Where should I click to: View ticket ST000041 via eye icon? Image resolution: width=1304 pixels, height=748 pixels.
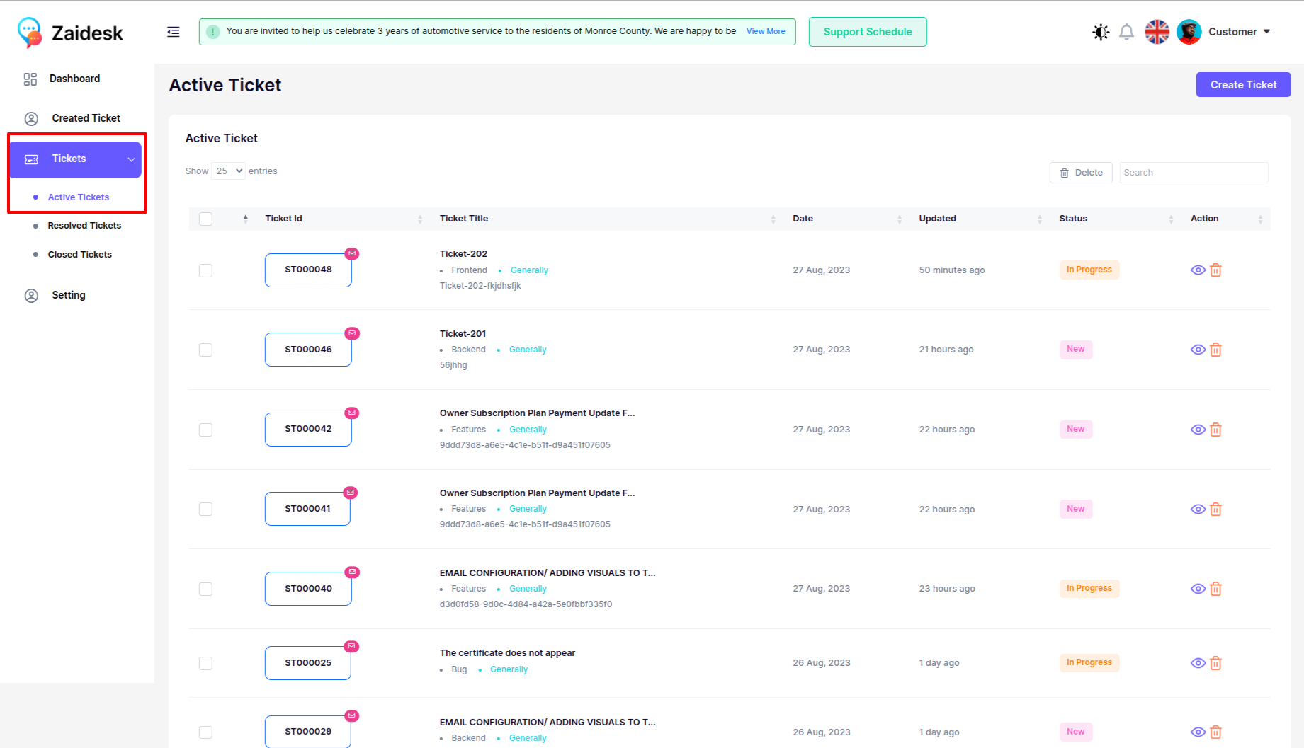(1198, 509)
